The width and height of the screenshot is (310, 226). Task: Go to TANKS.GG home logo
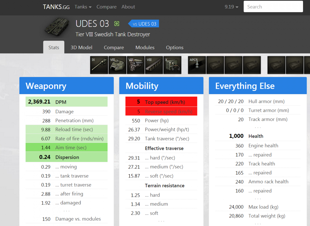tap(56, 7)
